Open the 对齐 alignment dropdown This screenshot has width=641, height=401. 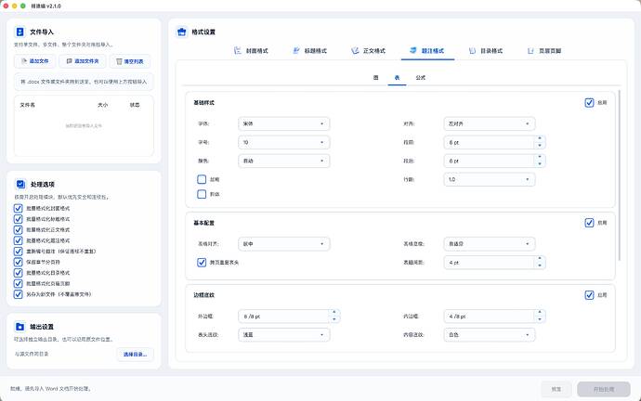click(490, 123)
